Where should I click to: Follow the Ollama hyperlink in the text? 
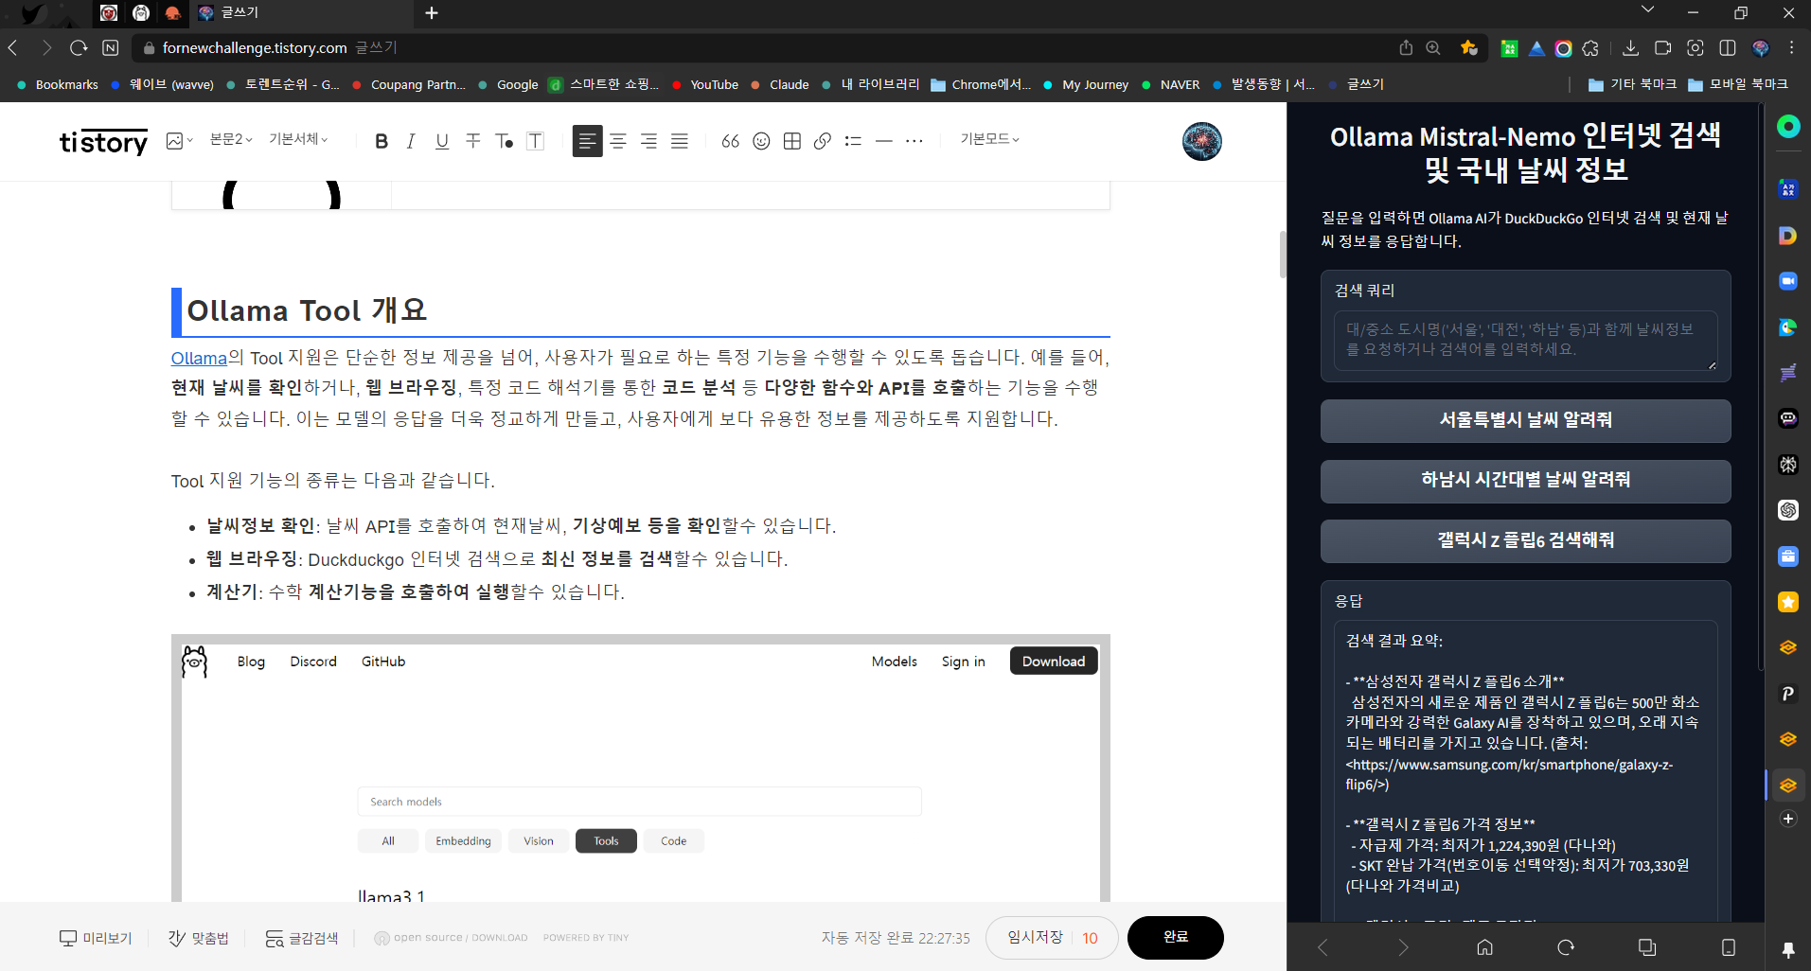pos(199,358)
